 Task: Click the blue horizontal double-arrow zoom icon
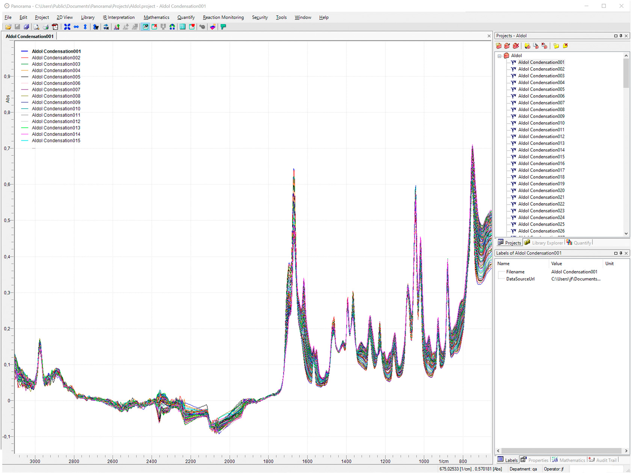click(76, 27)
